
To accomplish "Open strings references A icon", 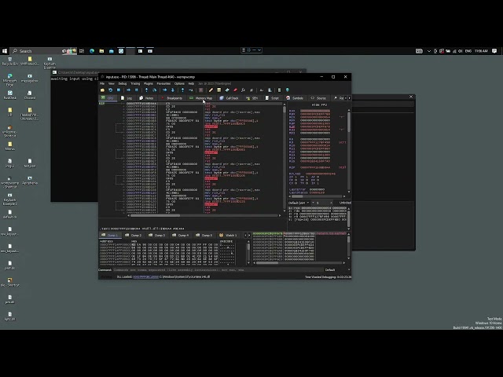I will tap(262, 90).
